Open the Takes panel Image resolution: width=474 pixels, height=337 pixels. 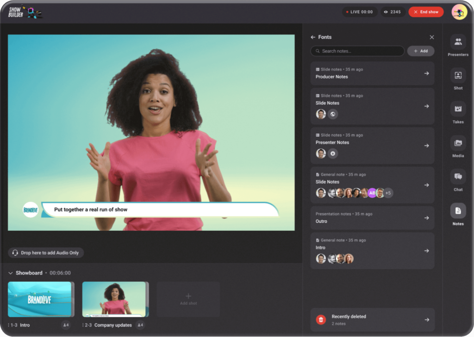[457, 112]
